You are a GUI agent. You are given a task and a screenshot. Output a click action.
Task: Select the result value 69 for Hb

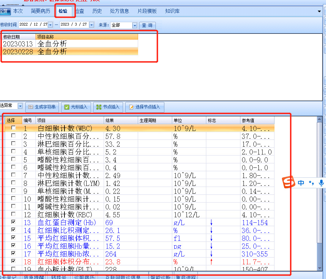tap(109, 223)
